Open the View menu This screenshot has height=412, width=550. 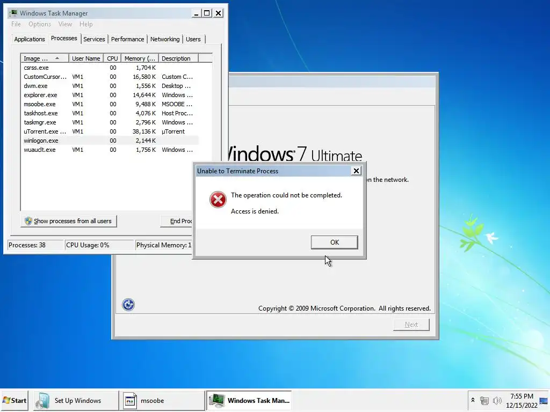65,24
